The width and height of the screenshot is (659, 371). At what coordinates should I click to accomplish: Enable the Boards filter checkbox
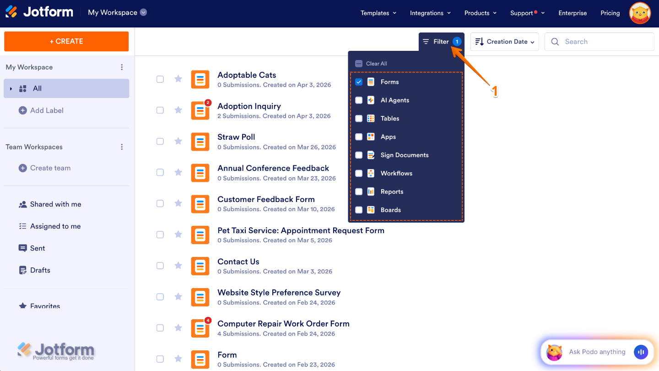359,210
